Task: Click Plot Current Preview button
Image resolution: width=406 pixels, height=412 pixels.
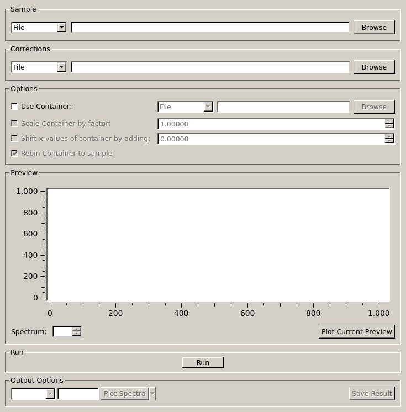Action: (x=356, y=331)
